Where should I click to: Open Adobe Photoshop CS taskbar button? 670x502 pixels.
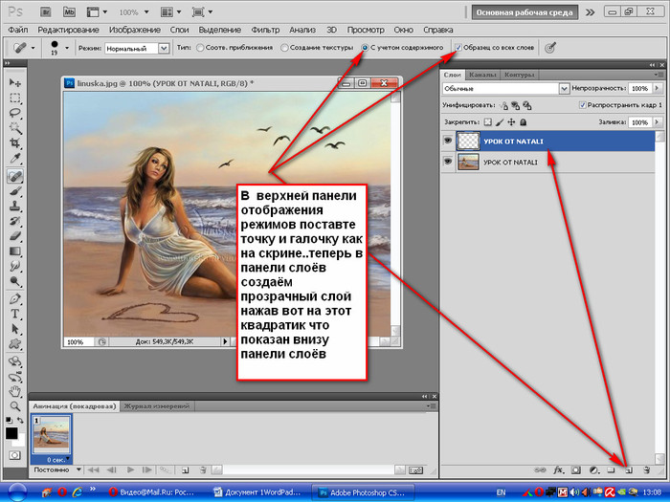click(363, 492)
